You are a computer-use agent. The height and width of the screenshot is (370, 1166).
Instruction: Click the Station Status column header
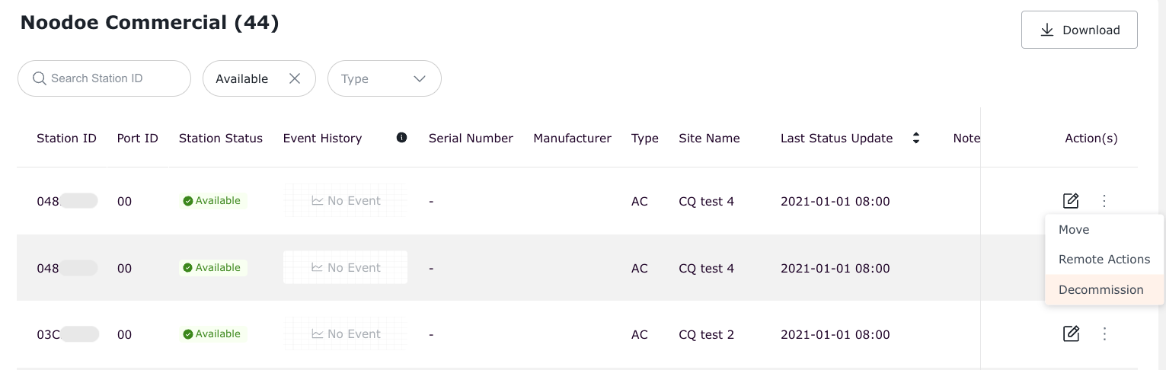[220, 139]
